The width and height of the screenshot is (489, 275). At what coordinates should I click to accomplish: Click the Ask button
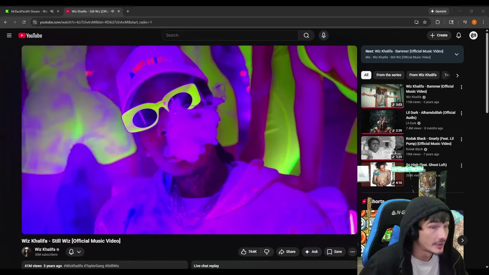coord(311,252)
